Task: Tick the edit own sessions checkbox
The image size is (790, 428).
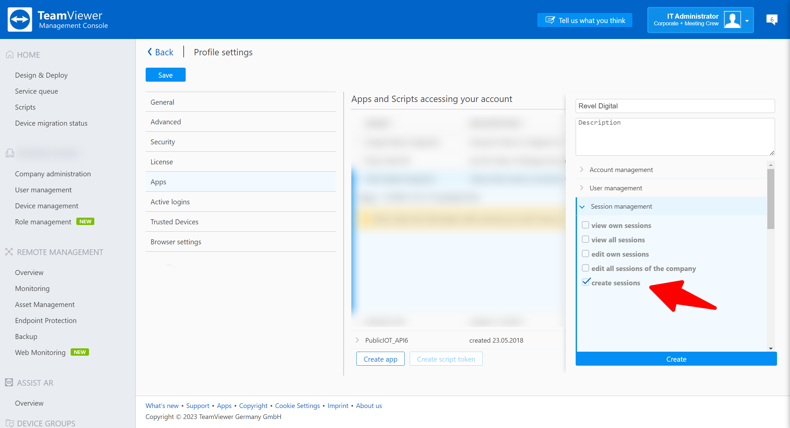Action: click(585, 254)
